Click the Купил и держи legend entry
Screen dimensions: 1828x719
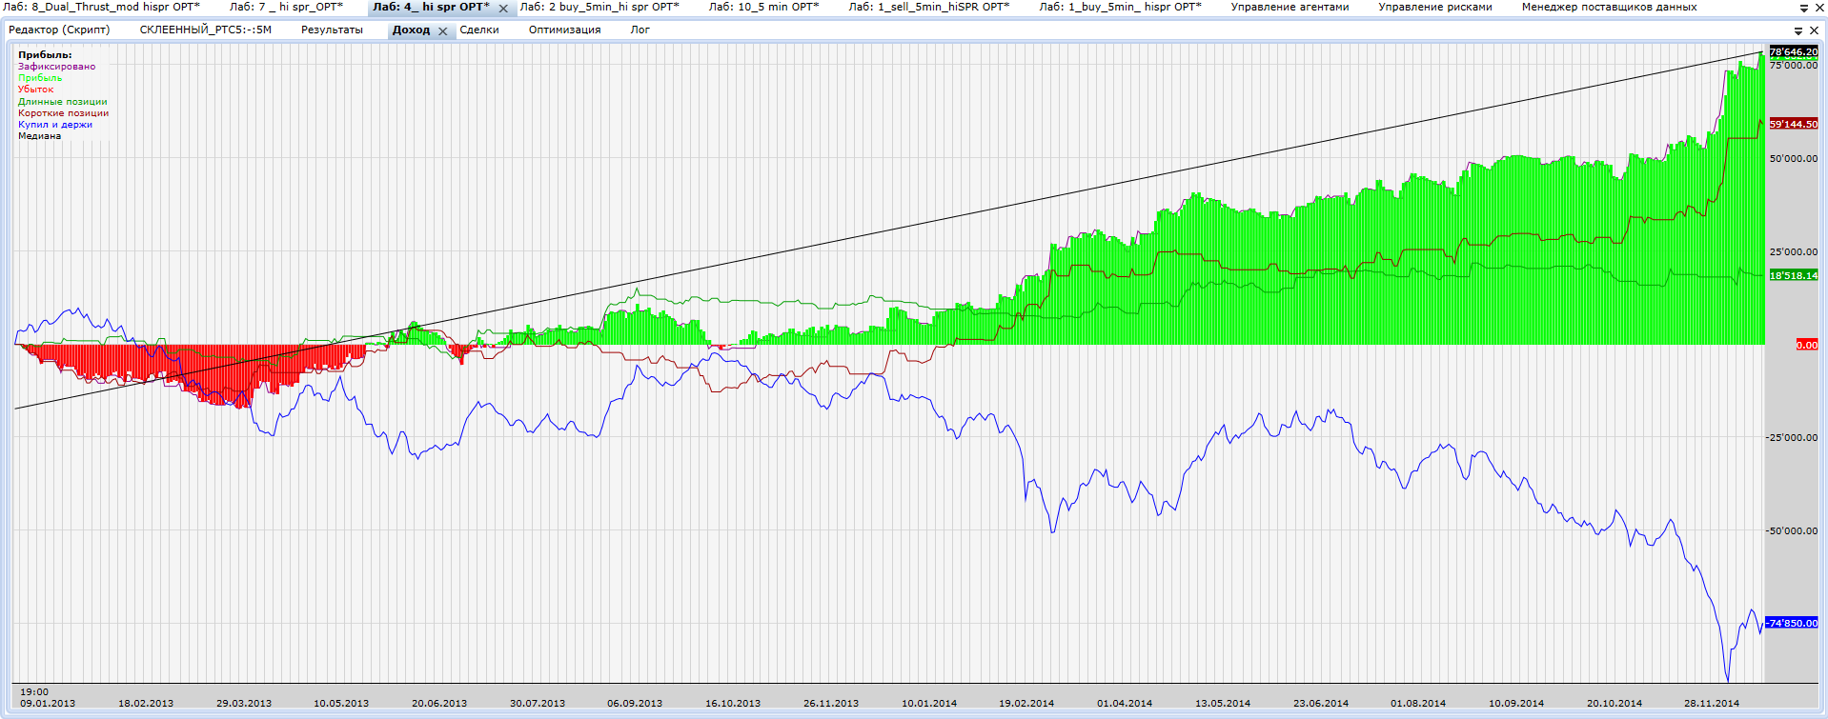coord(55,125)
